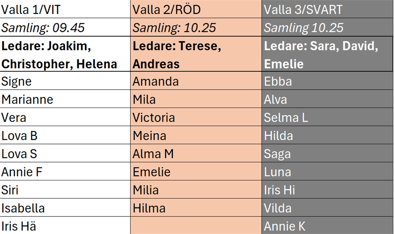Click the cell containing Signe

tap(65, 81)
